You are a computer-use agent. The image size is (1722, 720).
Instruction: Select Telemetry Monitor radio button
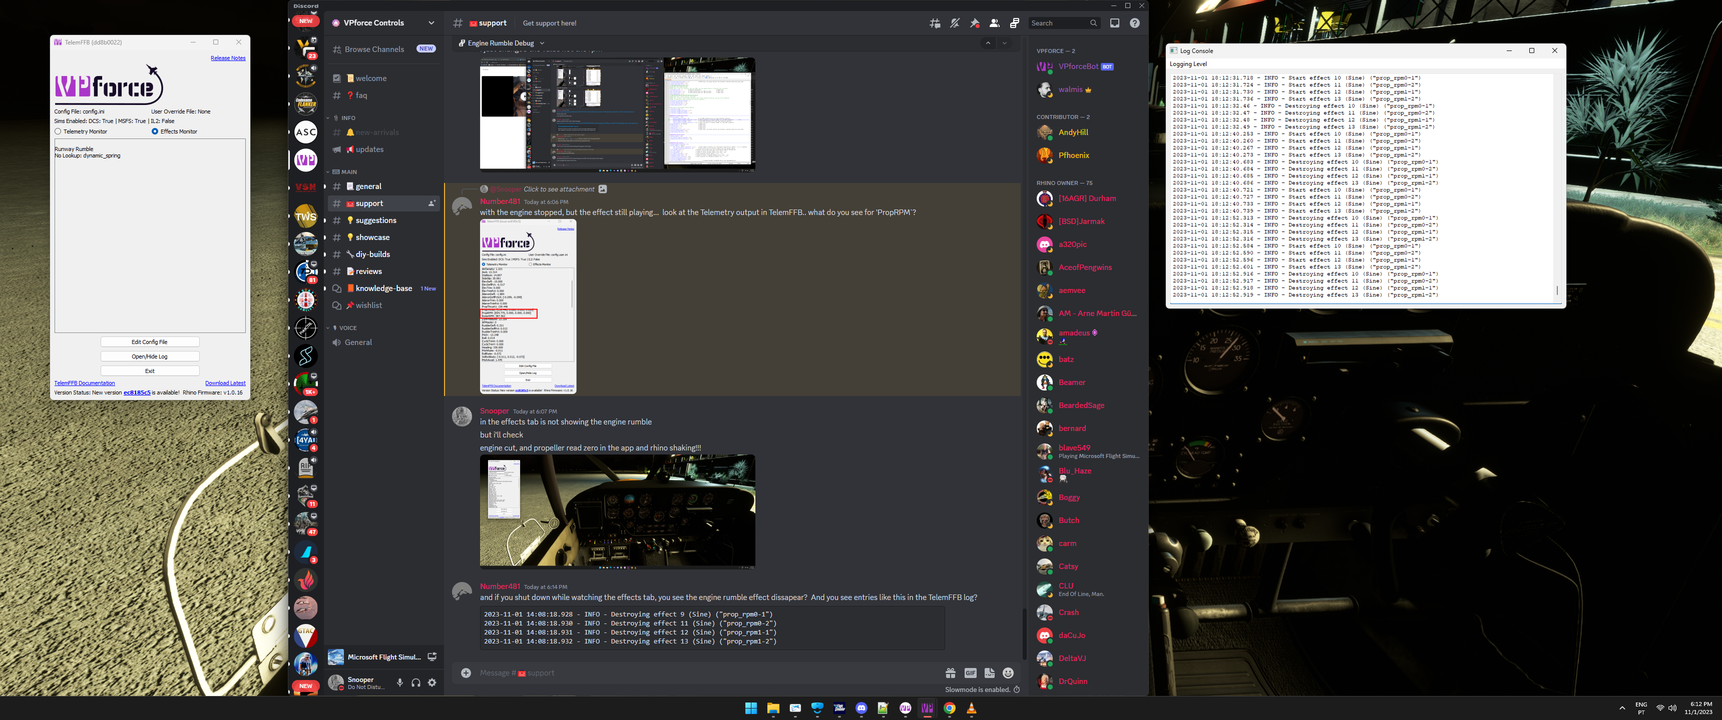click(58, 131)
